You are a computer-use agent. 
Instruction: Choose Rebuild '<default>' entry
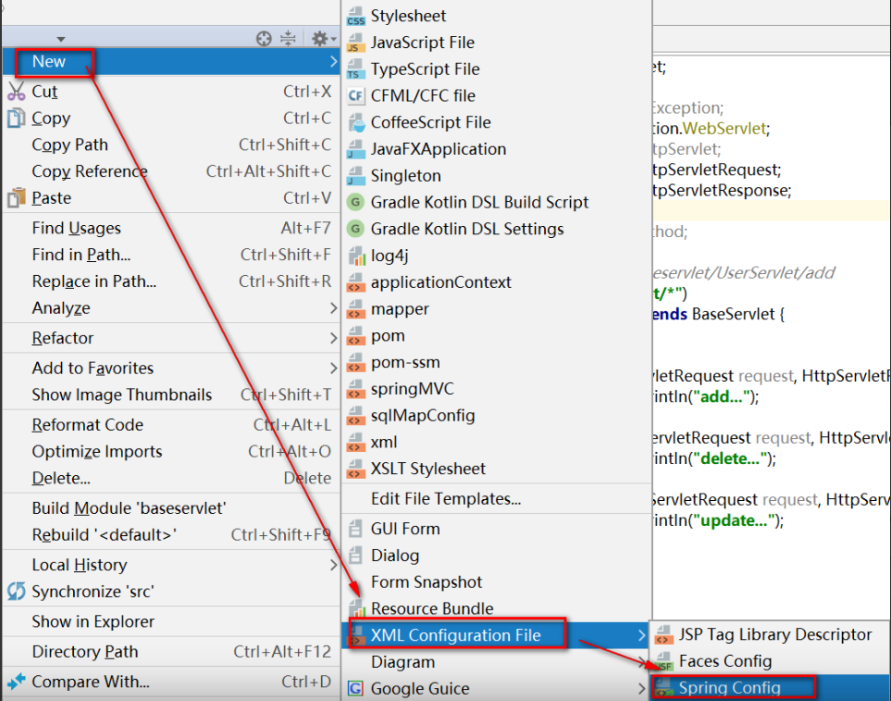(171, 535)
